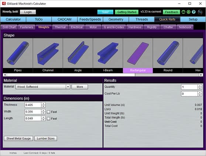Toggle the Width Feet checkbox
Image resolution: width=206 pixels, height=156 pixels.
pyautogui.click(x=48, y=112)
